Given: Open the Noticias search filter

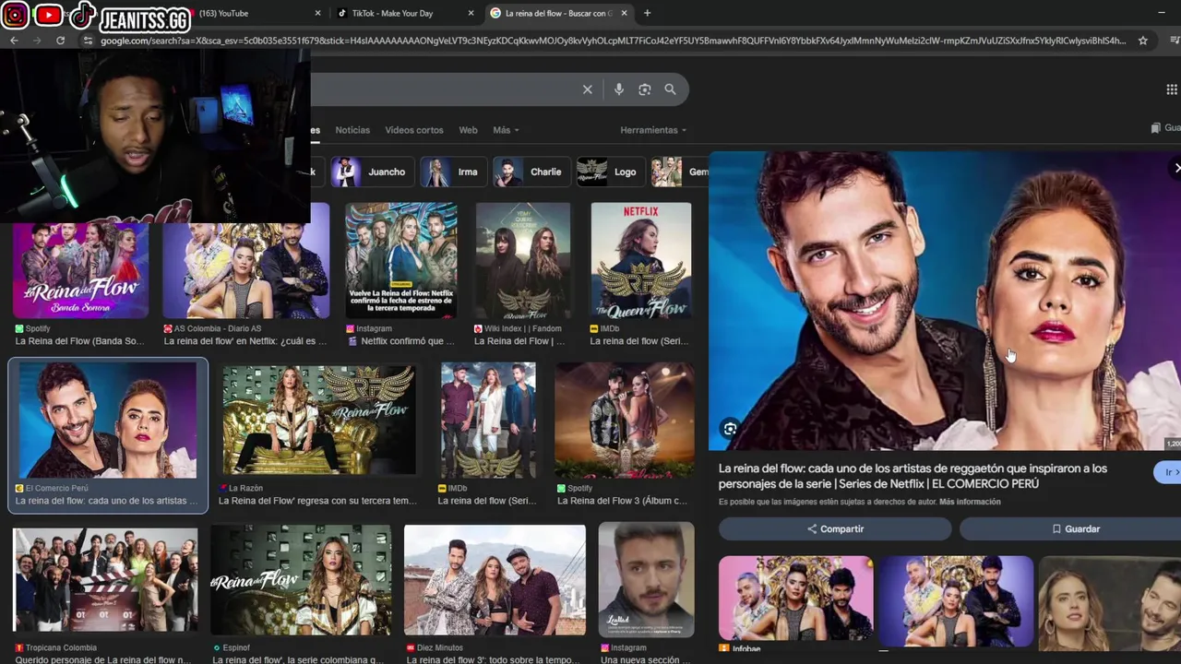Looking at the screenshot, I should 352,130.
